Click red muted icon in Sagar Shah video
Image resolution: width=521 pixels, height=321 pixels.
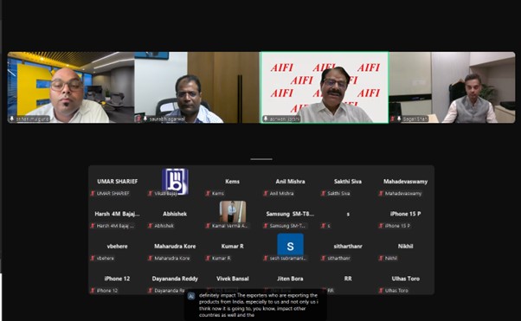393,119
